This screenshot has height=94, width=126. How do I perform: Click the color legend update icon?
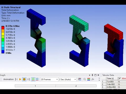tap(89, 79)
